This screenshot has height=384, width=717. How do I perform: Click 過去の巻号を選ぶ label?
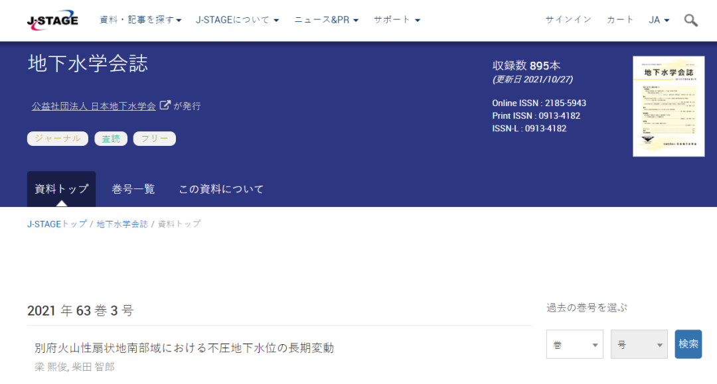click(x=587, y=308)
